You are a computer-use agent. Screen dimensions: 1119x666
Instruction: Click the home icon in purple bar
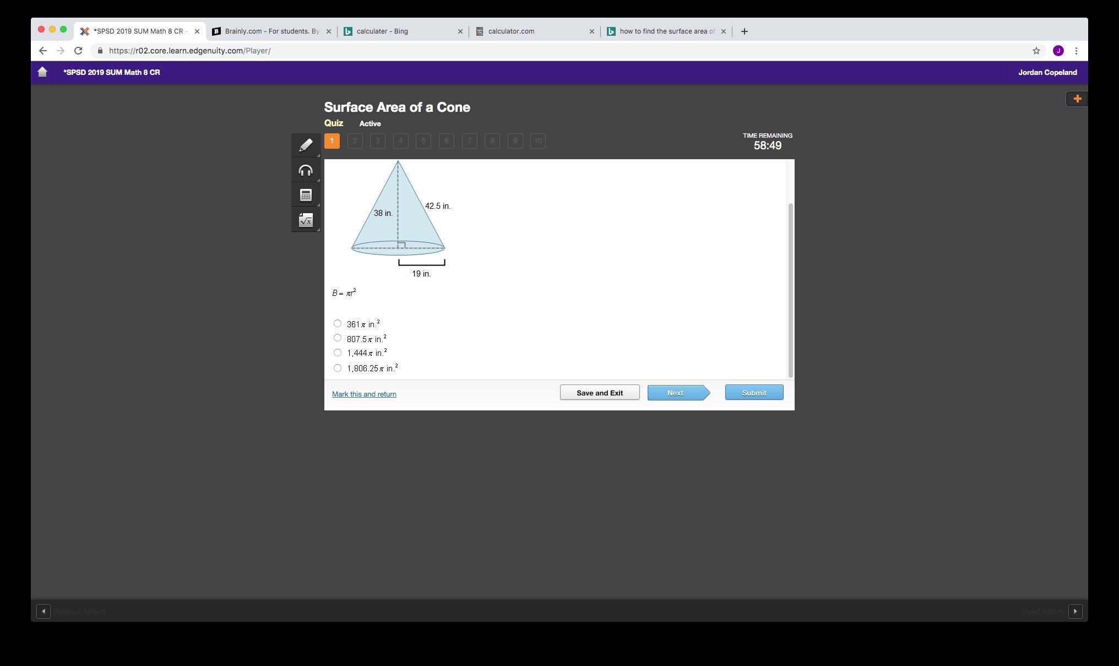pos(42,72)
